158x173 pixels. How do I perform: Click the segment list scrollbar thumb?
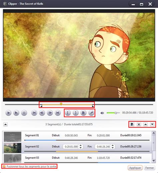pos(154,143)
